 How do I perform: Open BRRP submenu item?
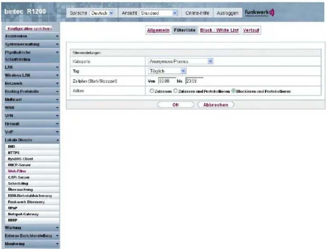point(32,220)
